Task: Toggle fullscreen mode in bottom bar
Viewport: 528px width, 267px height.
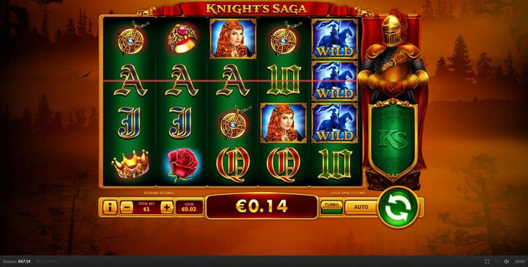Action: click(487, 262)
